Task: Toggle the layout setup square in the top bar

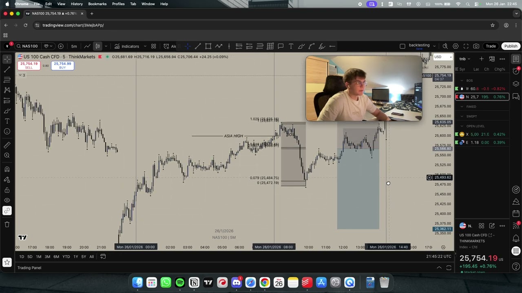Action: pos(402,46)
